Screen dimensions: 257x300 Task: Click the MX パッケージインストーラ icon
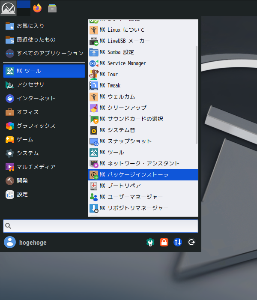point(94,175)
